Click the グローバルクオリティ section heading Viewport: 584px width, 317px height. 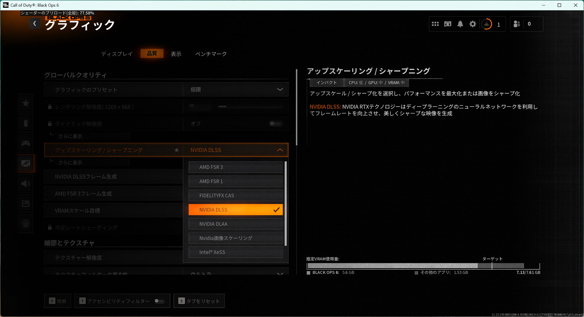(x=76, y=75)
